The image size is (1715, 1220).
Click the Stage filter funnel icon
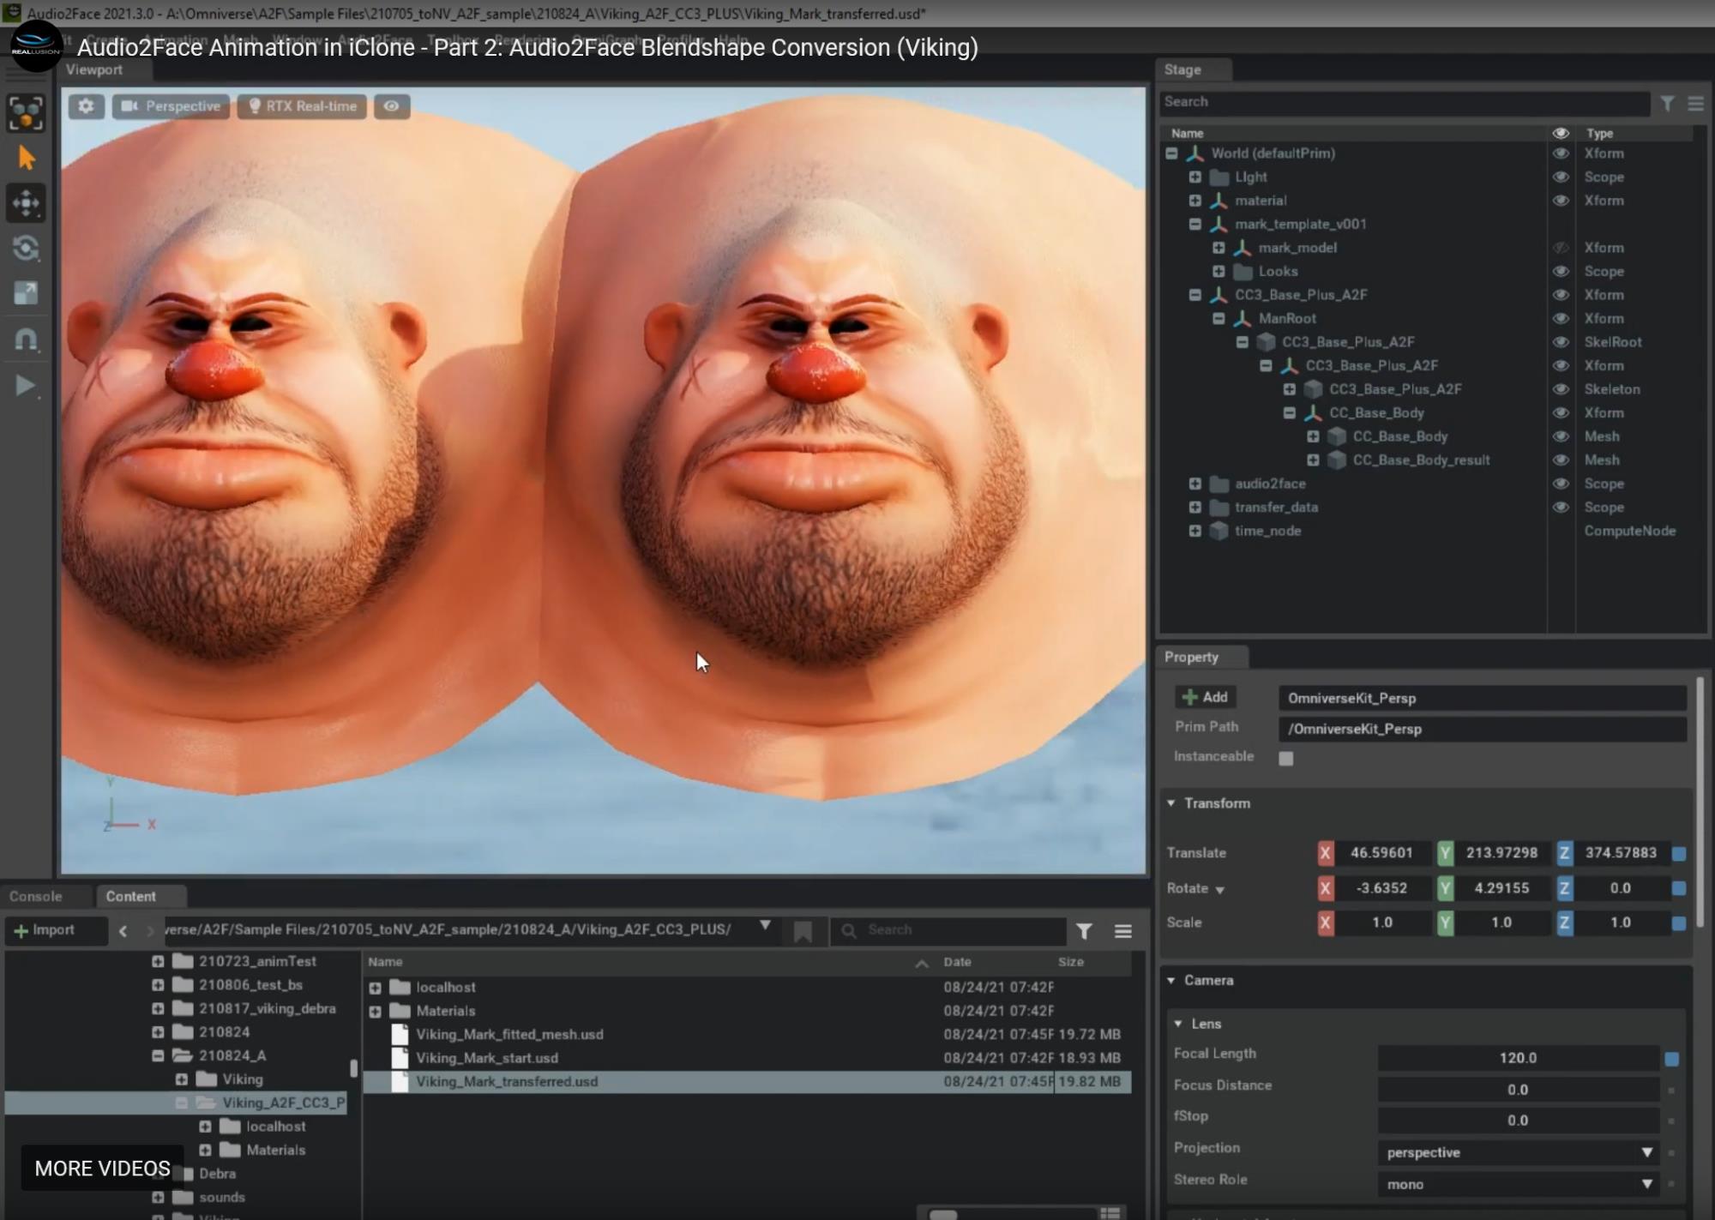point(1667,104)
